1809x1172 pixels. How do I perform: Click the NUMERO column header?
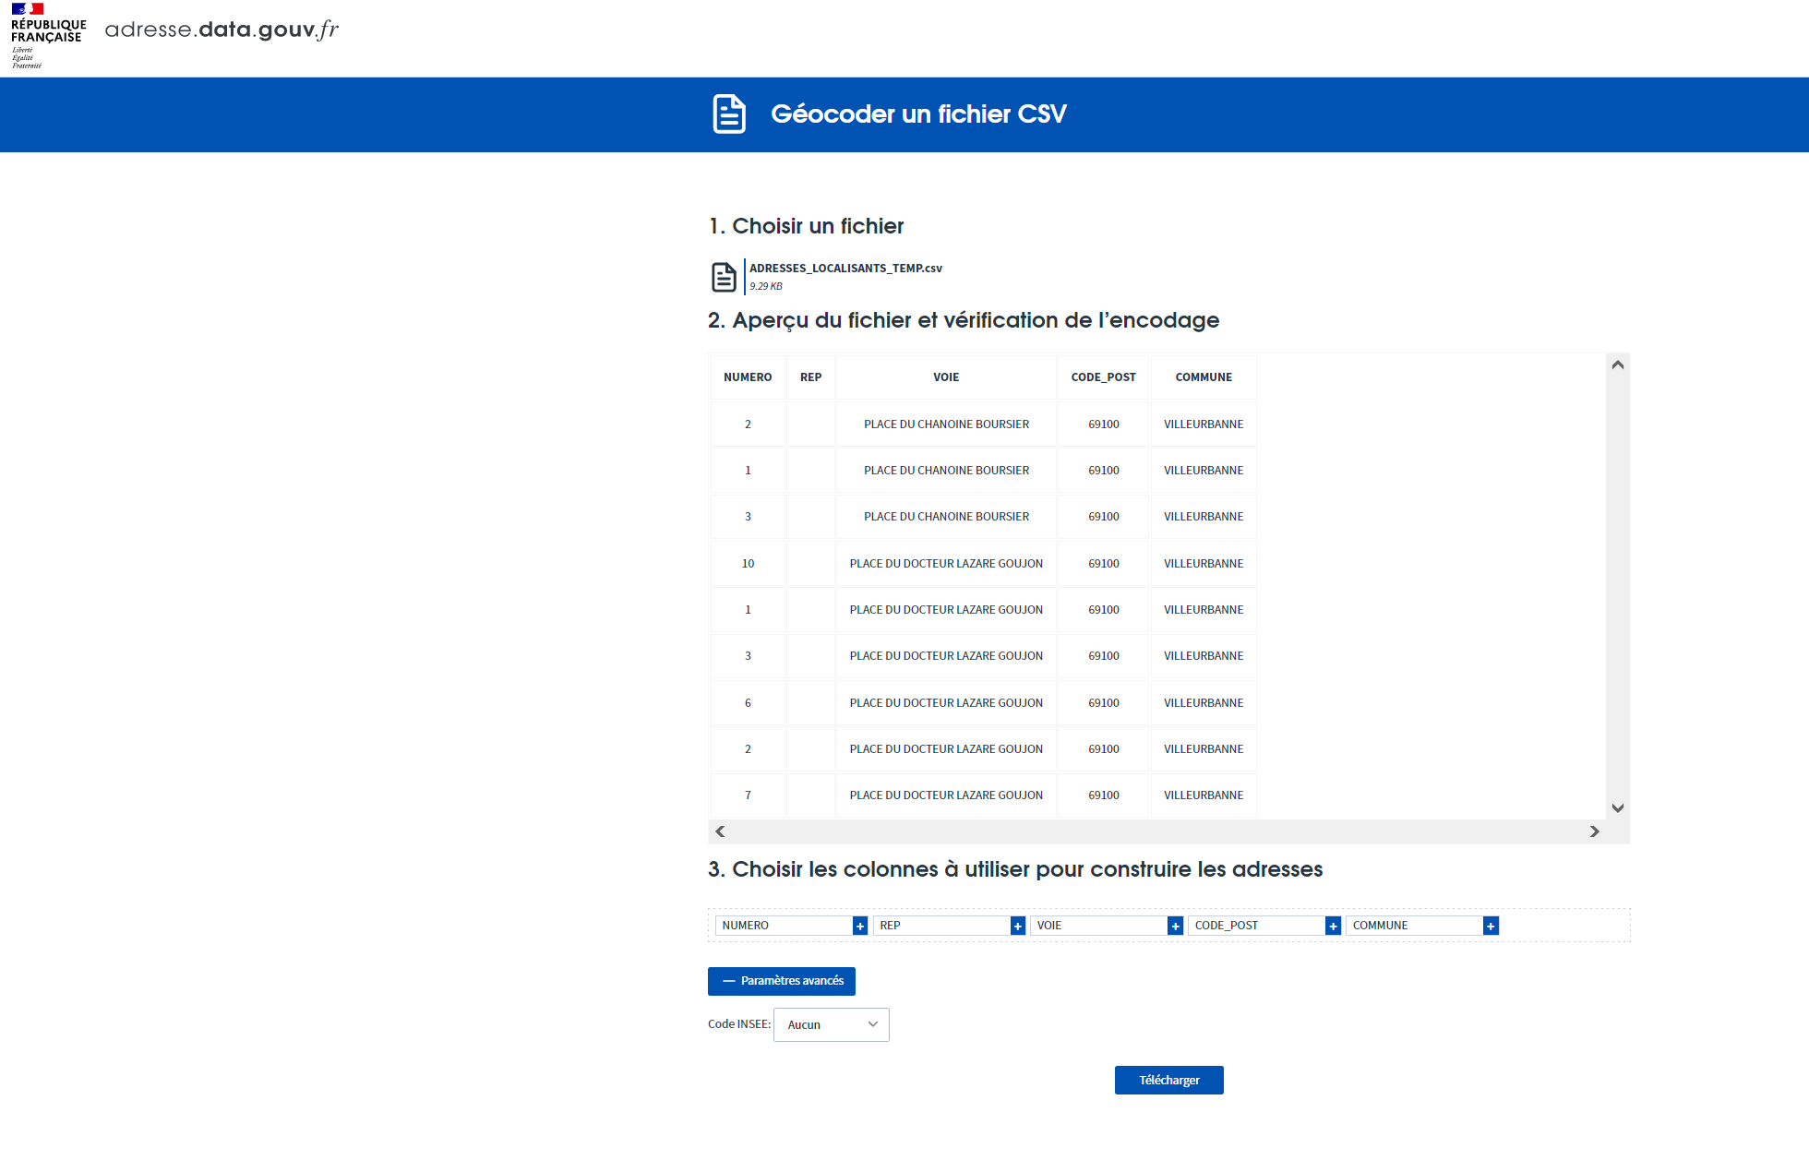tap(748, 377)
